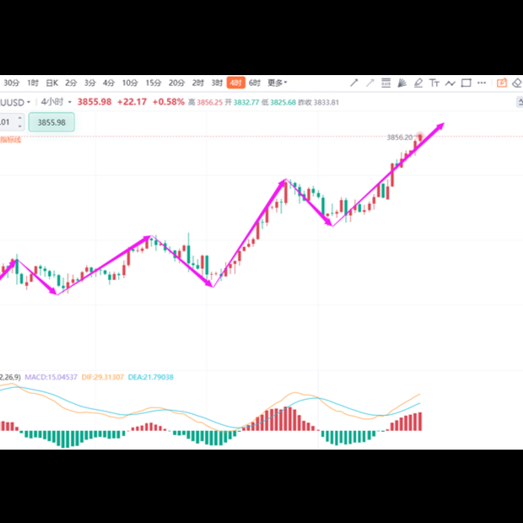Open more drawing tools via ellipsis
Image resolution: width=523 pixels, height=523 pixels.
pos(482,83)
